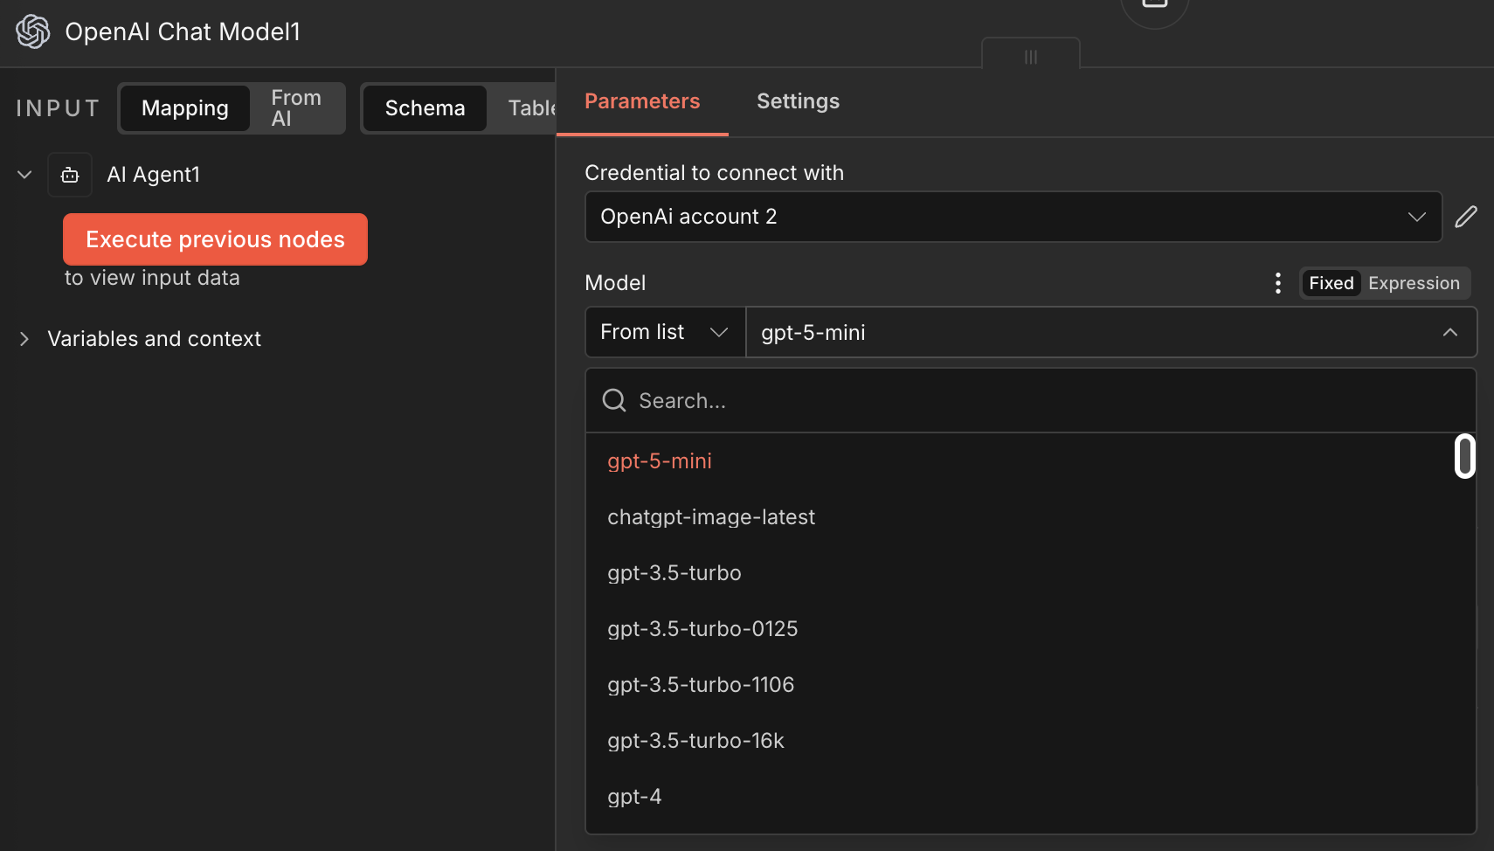Open Model options three-dot menu
Viewport: 1494px width, 851px height.
[x=1278, y=283]
